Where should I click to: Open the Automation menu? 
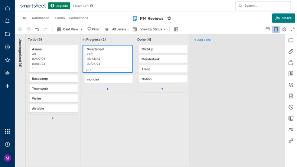(40, 18)
